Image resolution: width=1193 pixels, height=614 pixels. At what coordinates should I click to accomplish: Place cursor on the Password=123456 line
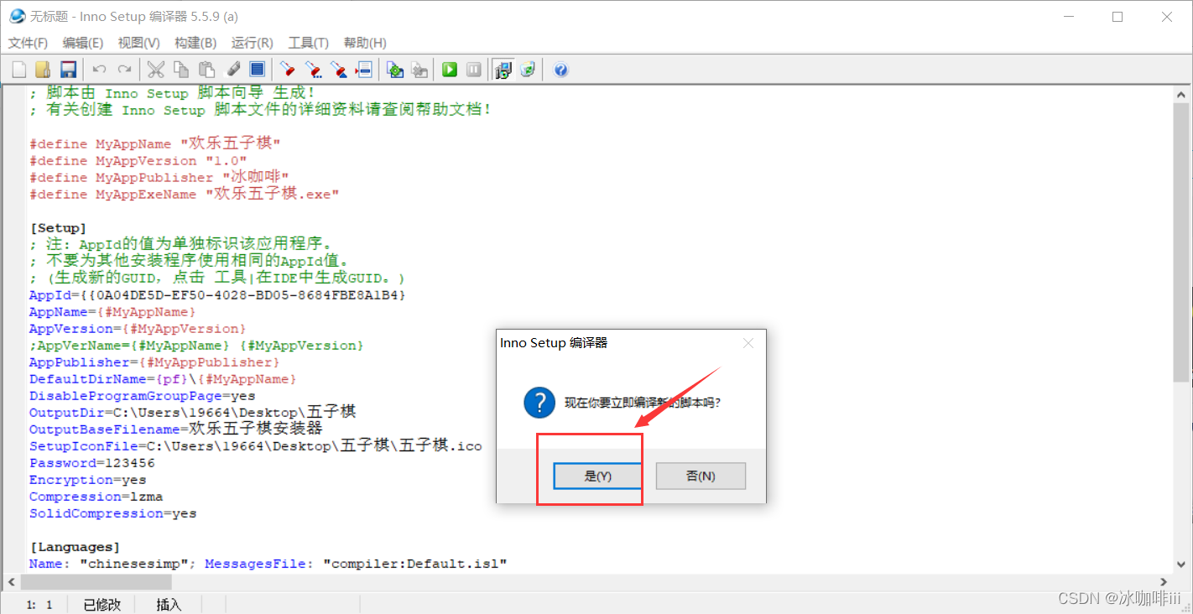(92, 463)
